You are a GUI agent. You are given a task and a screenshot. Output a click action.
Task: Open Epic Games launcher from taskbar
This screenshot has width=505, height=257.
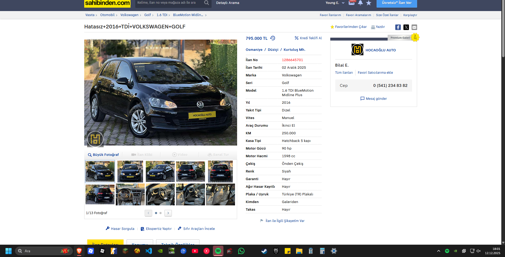pyautogui.click(x=276, y=251)
